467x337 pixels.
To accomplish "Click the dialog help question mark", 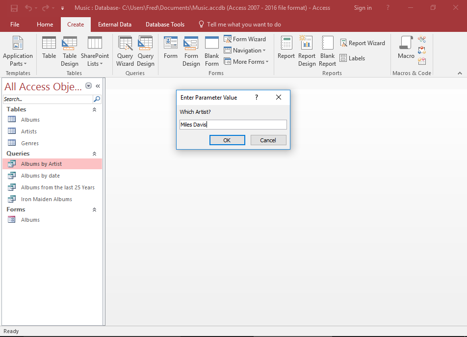I will [x=257, y=97].
